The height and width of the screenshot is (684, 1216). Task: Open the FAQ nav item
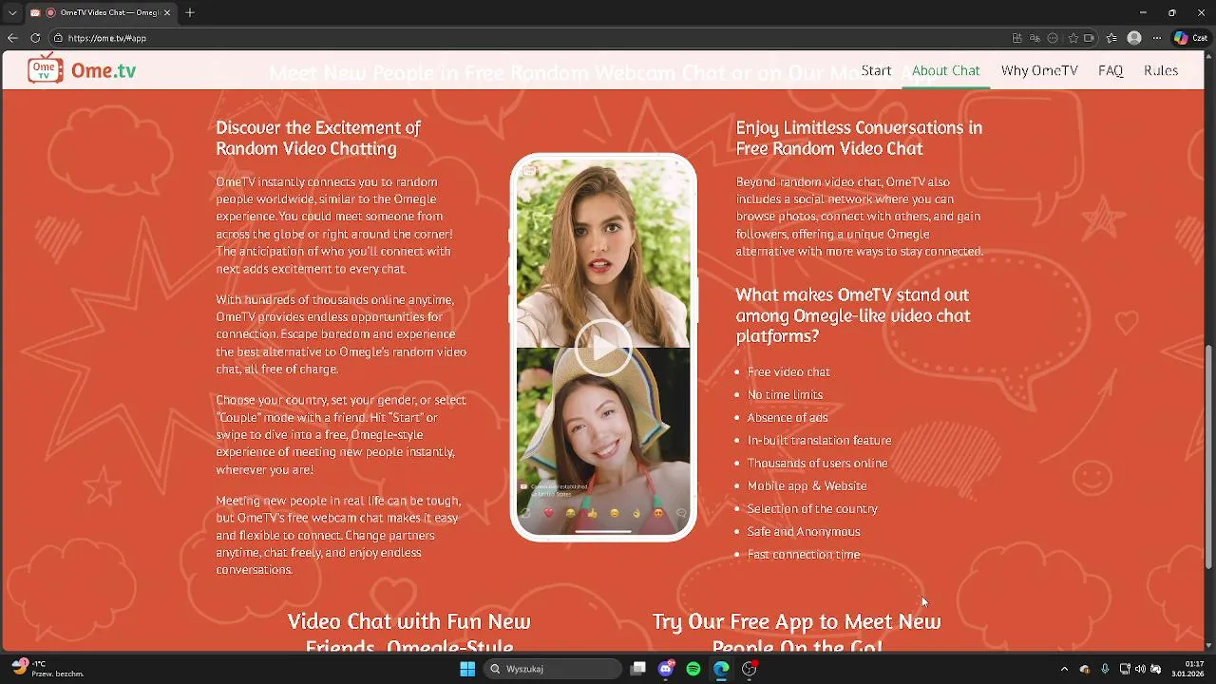(x=1111, y=70)
